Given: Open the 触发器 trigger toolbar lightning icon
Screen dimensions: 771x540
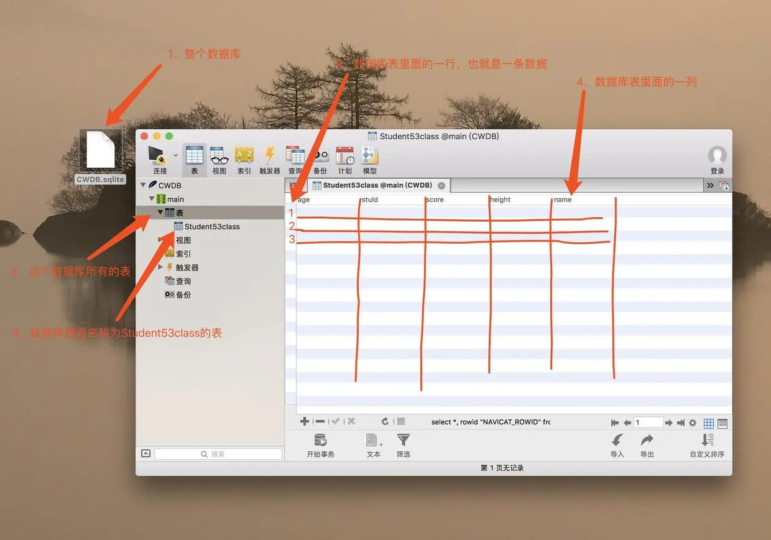Looking at the screenshot, I should coord(270,155).
